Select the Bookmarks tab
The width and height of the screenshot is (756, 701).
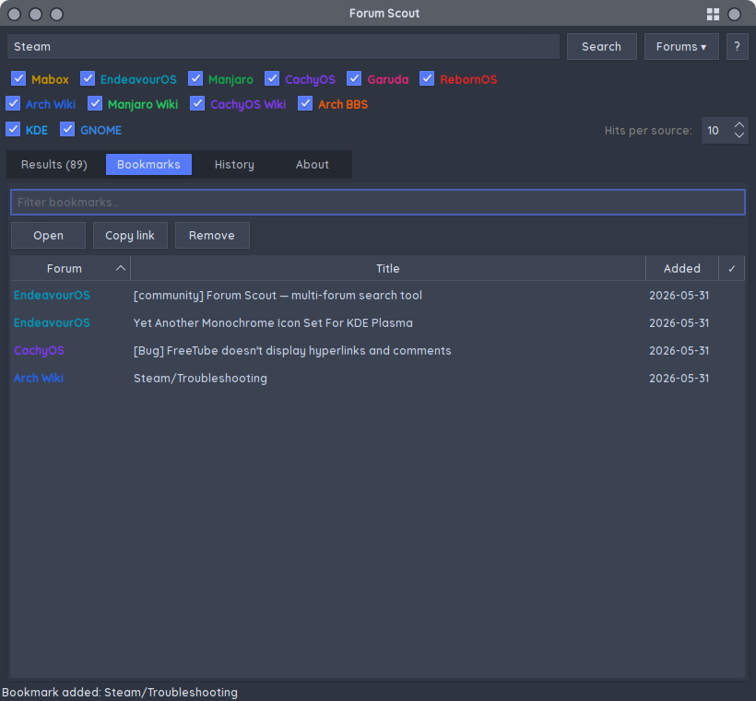148,165
